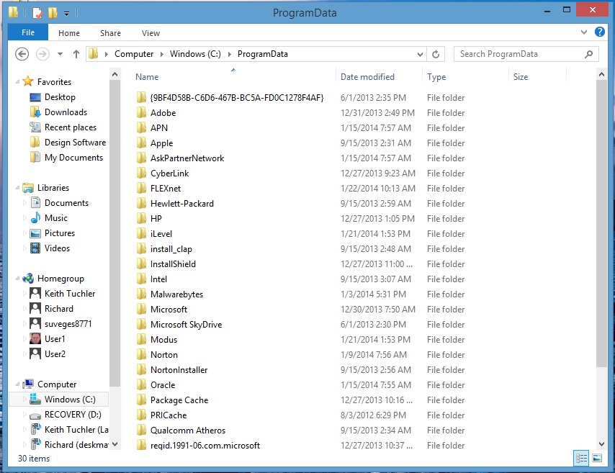Select Windows (C:) drive in sidebar
The width and height of the screenshot is (615, 473).
coord(59,400)
